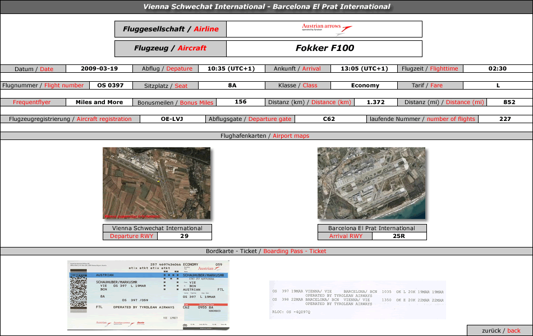Click the zurück / back link
The width and height of the screenshot is (533, 336).
(x=501, y=330)
